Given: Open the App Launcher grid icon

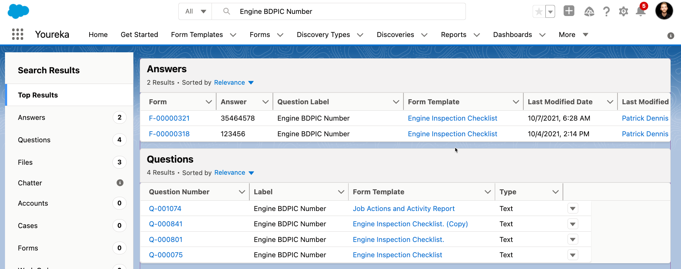Looking at the screenshot, I should coord(17,34).
